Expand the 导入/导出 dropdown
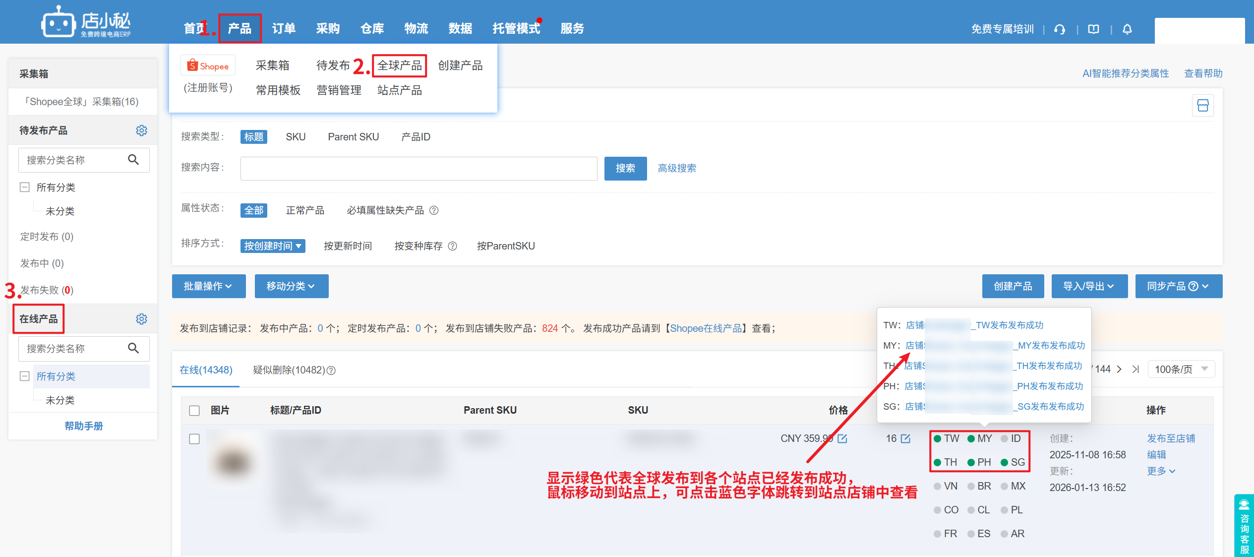The width and height of the screenshot is (1254, 557). 1089,286
